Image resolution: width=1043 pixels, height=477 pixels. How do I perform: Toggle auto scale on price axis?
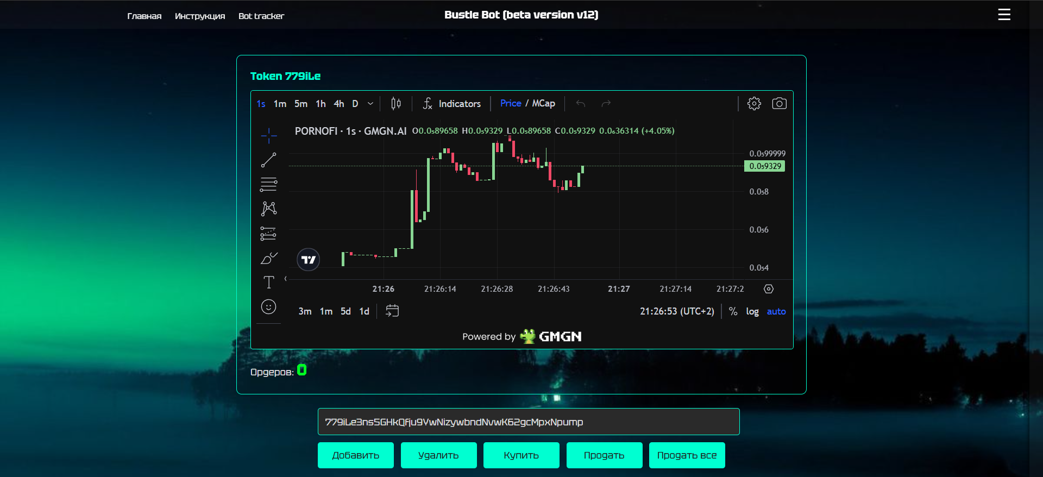(x=776, y=311)
